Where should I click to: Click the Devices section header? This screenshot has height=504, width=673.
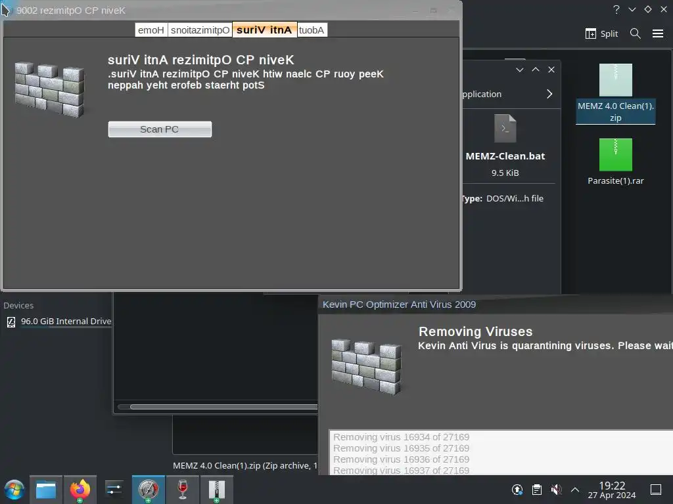(18, 306)
